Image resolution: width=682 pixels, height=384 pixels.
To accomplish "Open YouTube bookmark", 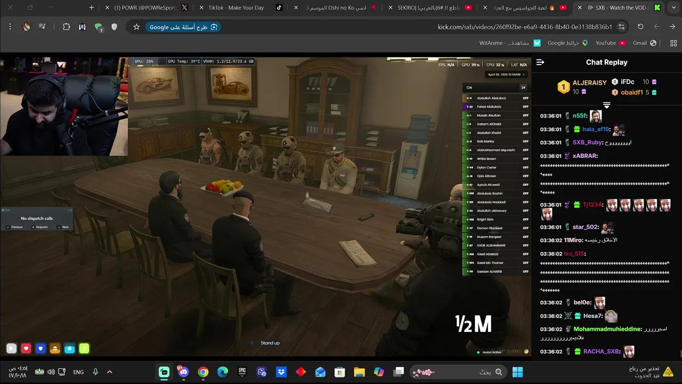I will [x=610, y=43].
